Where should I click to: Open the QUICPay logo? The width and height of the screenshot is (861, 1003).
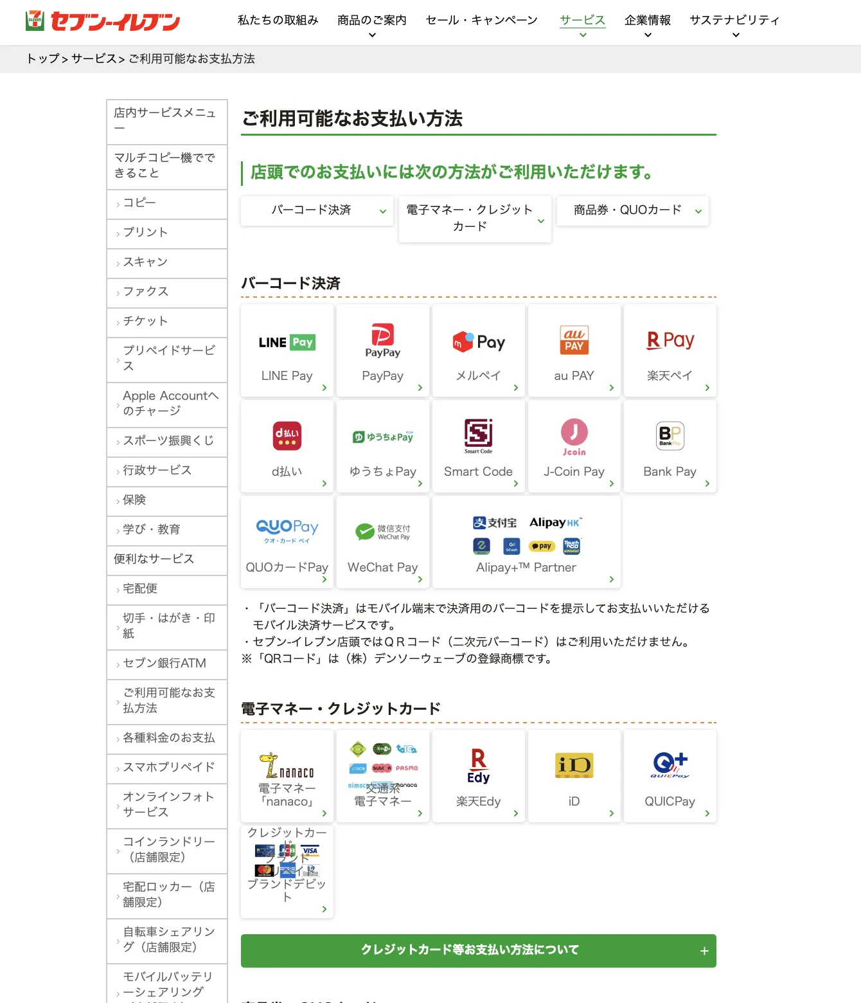(x=670, y=765)
